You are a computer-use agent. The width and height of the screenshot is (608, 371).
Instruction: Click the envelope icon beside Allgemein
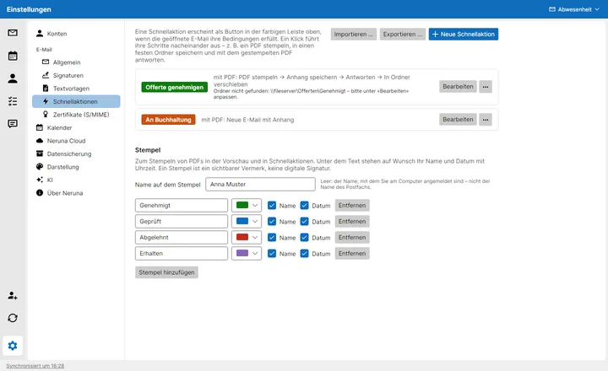click(46, 62)
